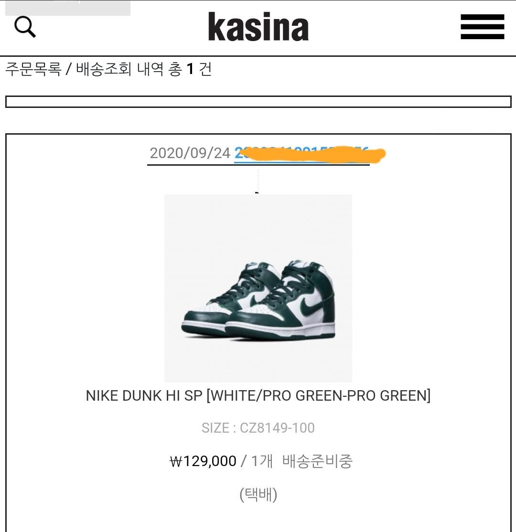Click the green Nike Dunk product thumbnail
The width and height of the screenshot is (516, 532).
click(x=258, y=288)
